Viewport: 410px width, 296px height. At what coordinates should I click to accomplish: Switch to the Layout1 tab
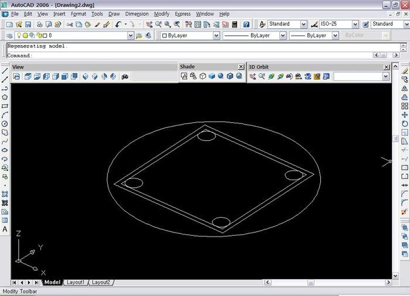click(x=76, y=283)
